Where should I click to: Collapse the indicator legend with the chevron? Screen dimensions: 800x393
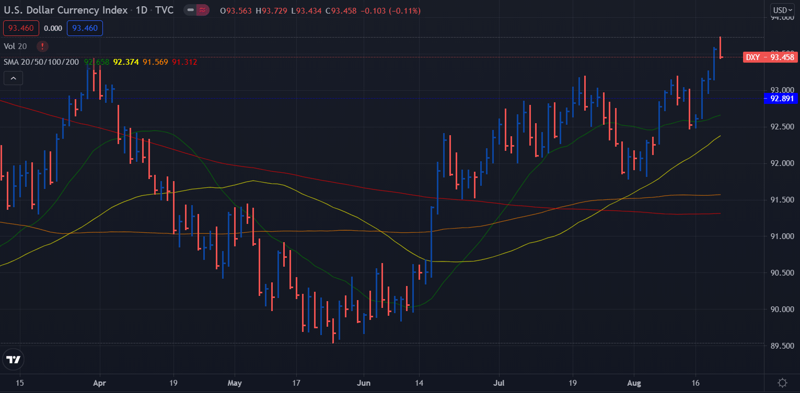(13, 78)
